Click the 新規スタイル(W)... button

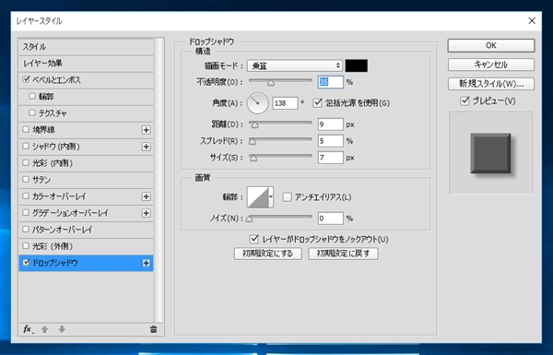click(491, 84)
